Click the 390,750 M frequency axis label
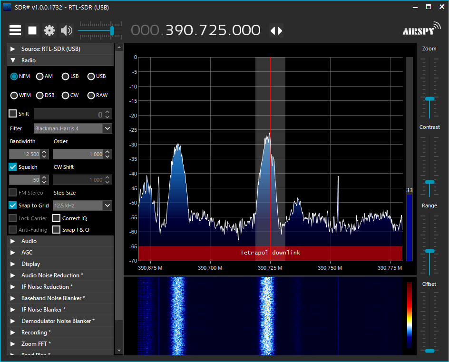The width and height of the screenshot is (449, 362). [330, 268]
